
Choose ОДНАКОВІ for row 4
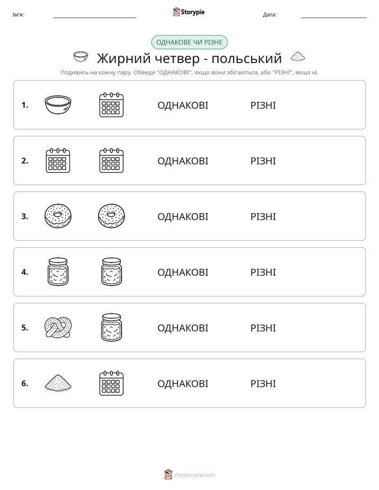[183, 272]
